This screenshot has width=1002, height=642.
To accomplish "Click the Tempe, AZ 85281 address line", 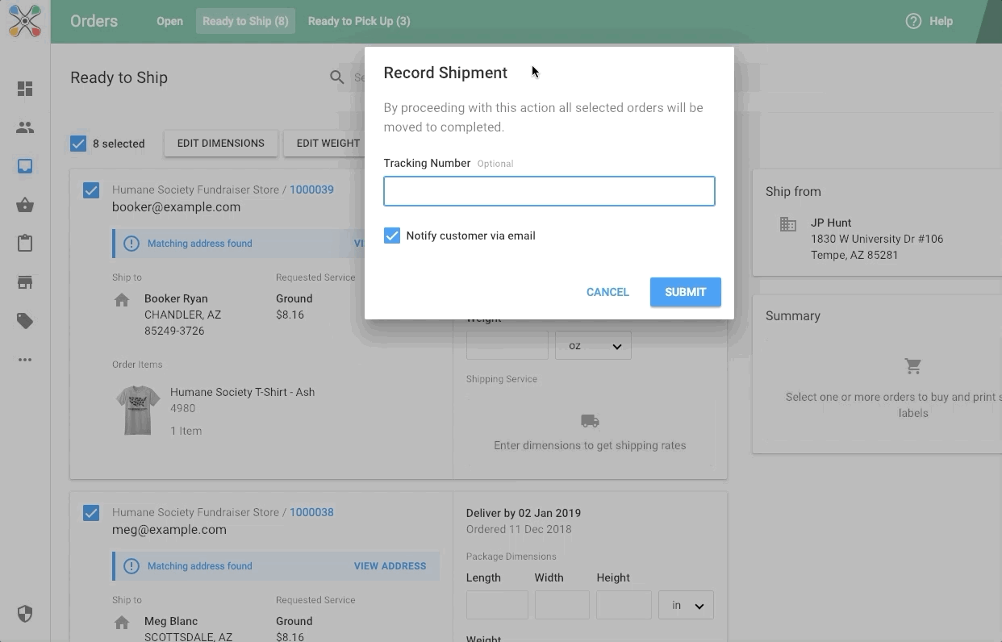I will click(854, 255).
